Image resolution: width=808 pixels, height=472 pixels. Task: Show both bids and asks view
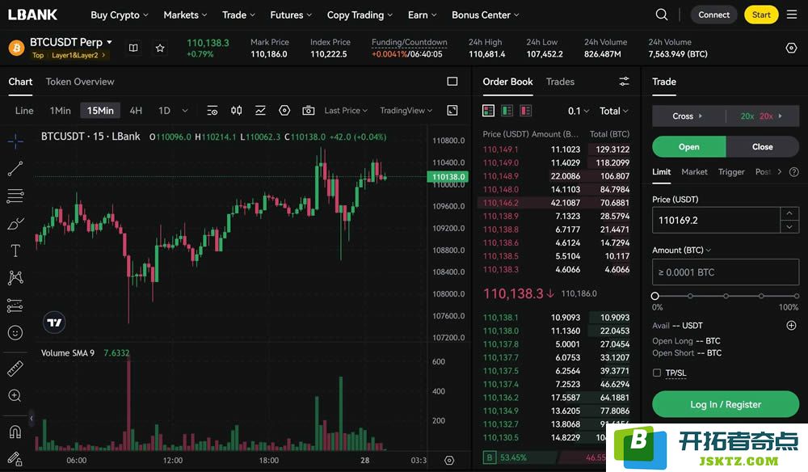[488, 110]
